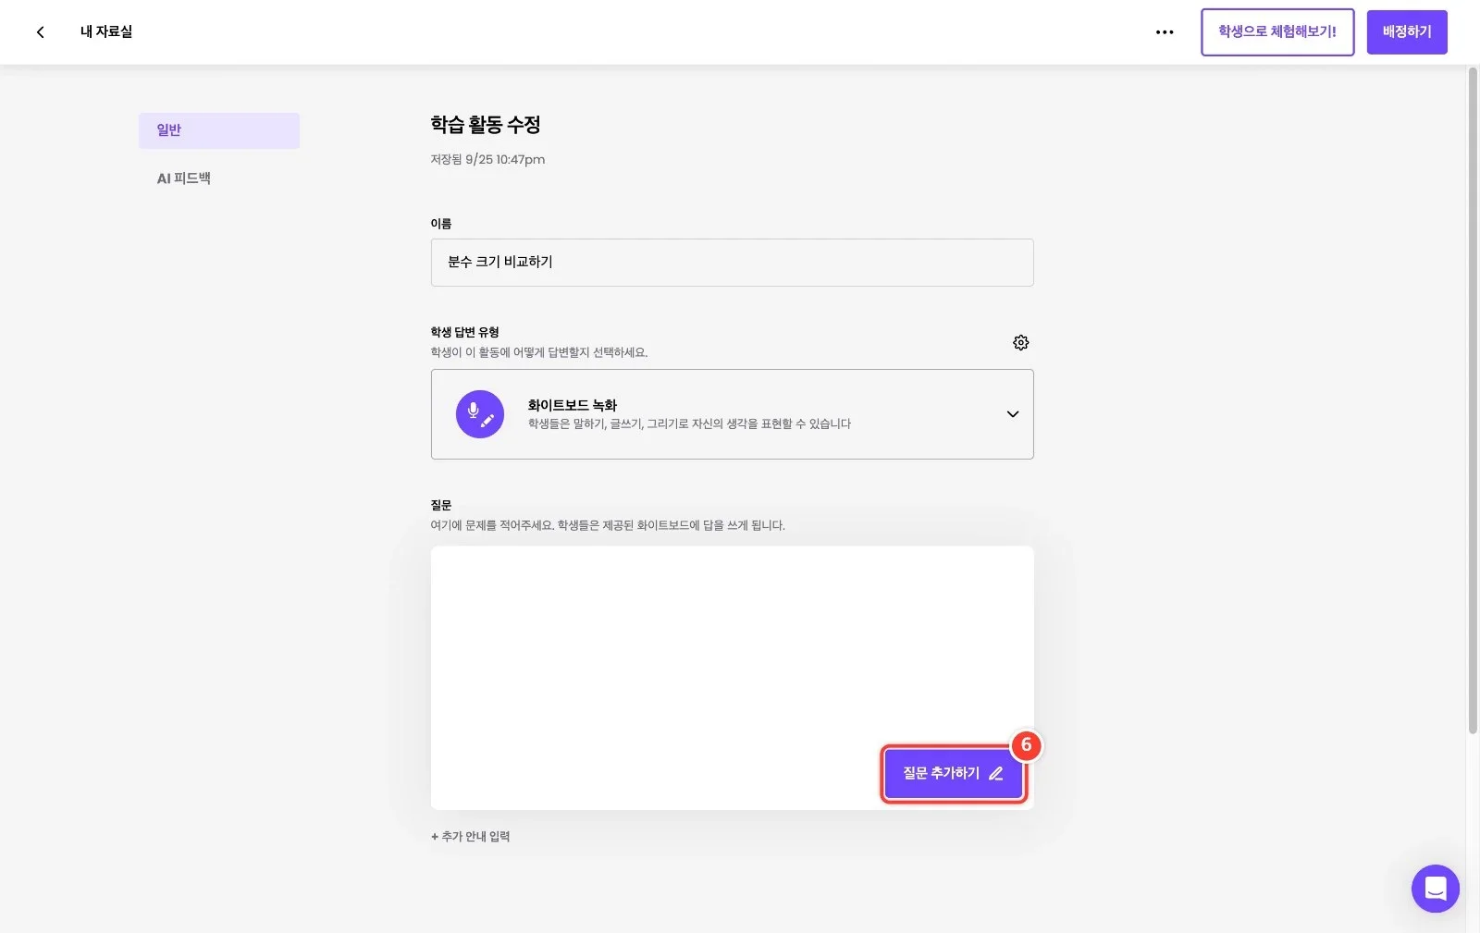Click the + 추가 안내 입력 link

[x=471, y=837]
